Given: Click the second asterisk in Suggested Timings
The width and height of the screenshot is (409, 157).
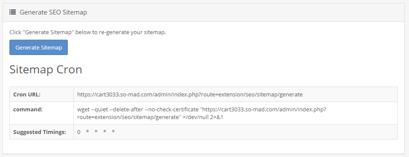Looking at the screenshot, I should pos(96,131).
